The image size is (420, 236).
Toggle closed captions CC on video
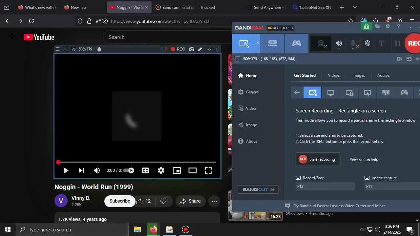145,170
